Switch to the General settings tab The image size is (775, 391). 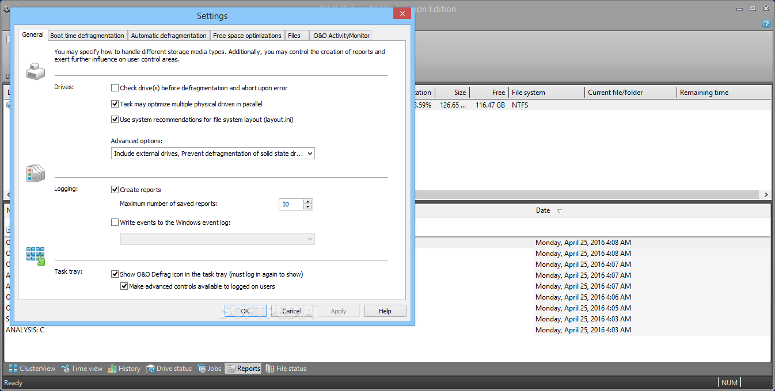[x=33, y=34]
